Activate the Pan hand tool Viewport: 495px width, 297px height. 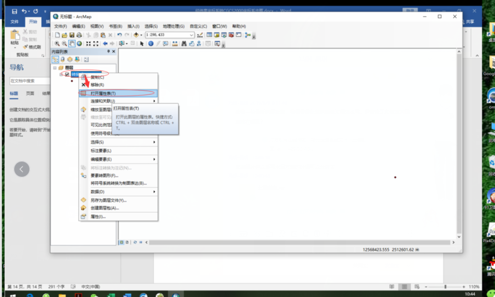(x=72, y=44)
